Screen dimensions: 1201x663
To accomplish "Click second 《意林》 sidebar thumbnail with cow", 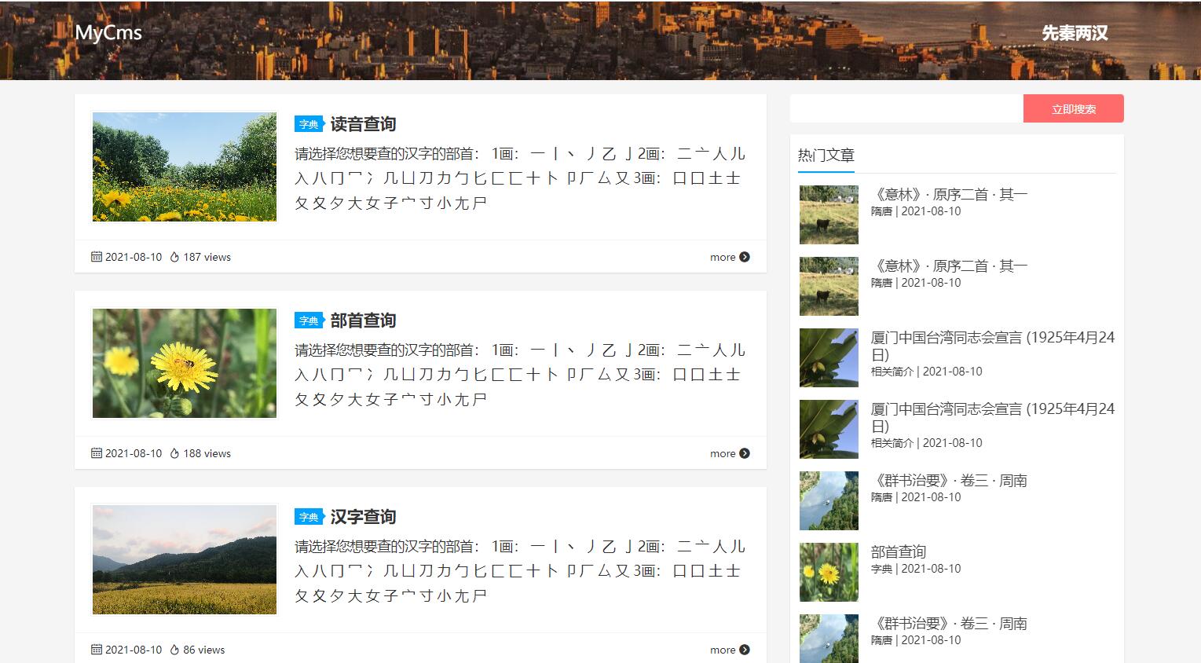I will (829, 286).
